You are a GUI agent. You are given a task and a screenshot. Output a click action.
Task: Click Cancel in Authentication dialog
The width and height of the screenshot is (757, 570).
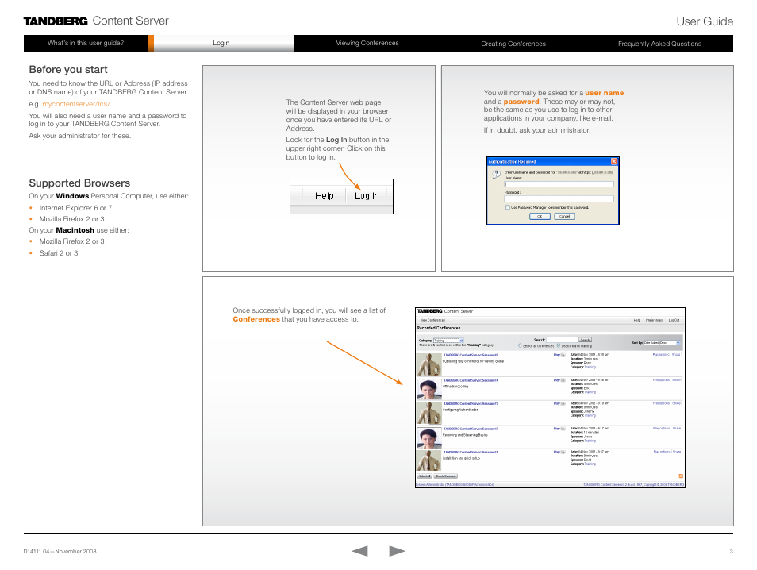pyautogui.click(x=564, y=217)
